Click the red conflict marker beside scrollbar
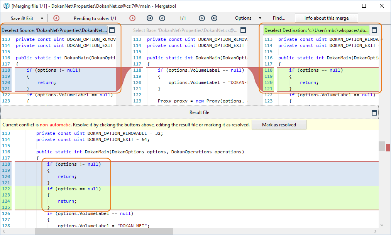The width and height of the screenshot is (391, 235). point(388,148)
